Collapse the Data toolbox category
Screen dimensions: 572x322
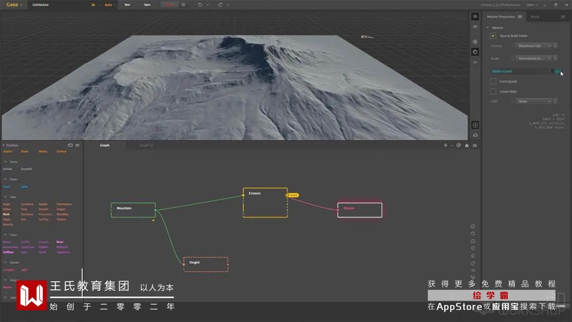(5, 197)
